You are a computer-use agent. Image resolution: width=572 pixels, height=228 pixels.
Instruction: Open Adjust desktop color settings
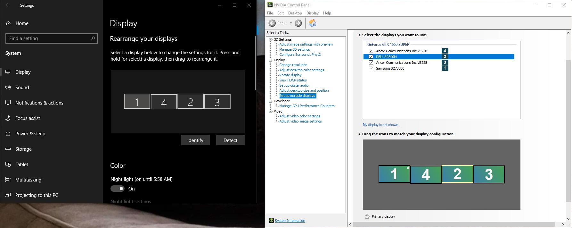tap(301, 70)
